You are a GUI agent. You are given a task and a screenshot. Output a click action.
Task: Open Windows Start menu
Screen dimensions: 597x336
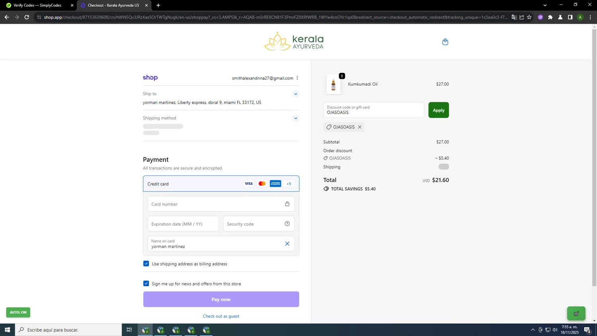(x=7, y=330)
